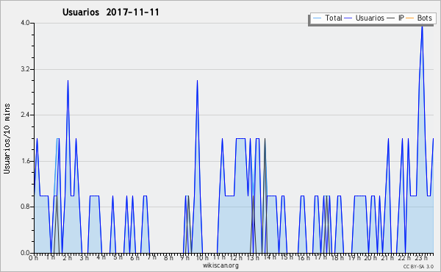Click the Total legend entry
This screenshot has height=272, width=441.
(x=327, y=18)
